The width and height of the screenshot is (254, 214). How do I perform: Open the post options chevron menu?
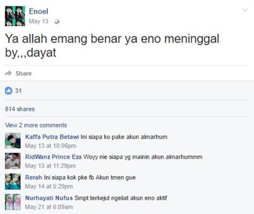pos(245,10)
